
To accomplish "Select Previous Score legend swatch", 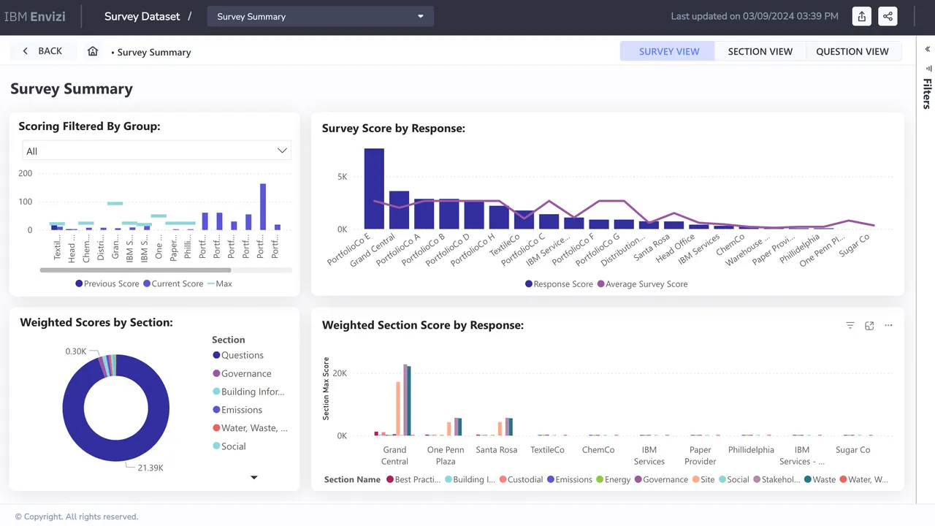I will [x=79, y=283].
